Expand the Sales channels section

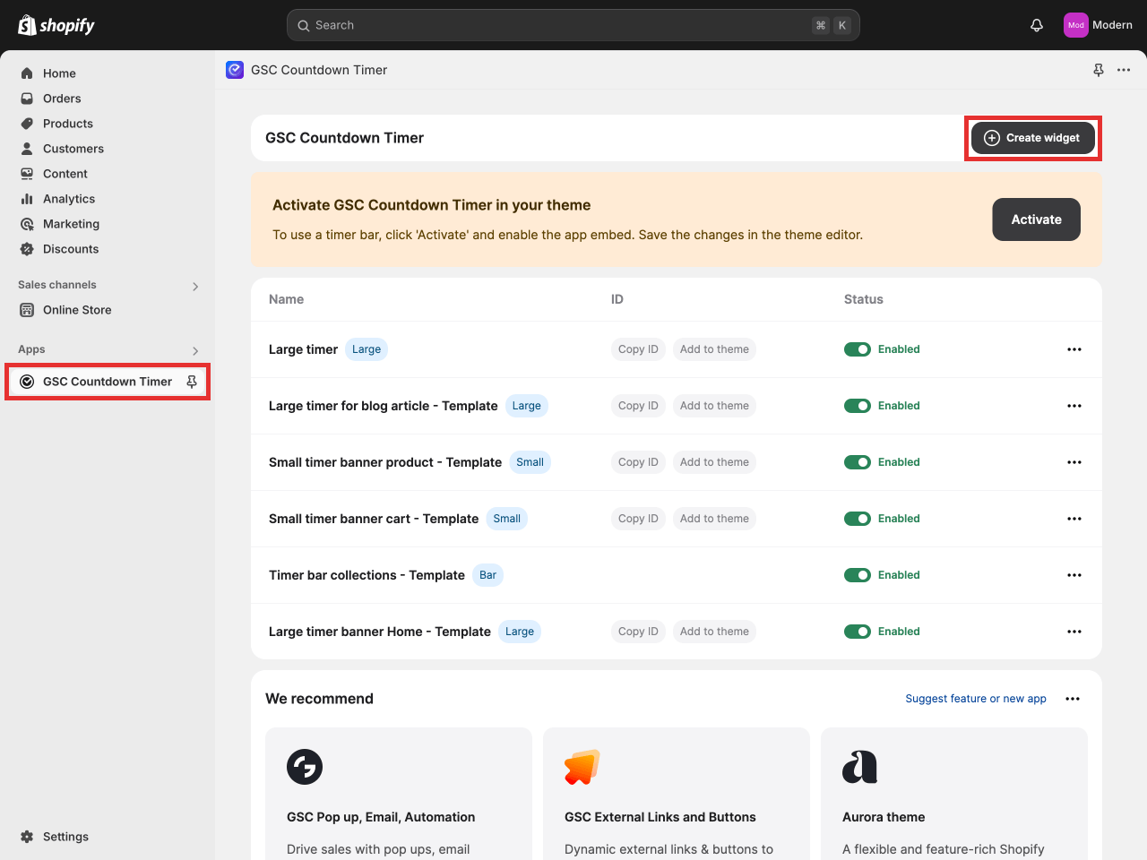coord(195,286)
